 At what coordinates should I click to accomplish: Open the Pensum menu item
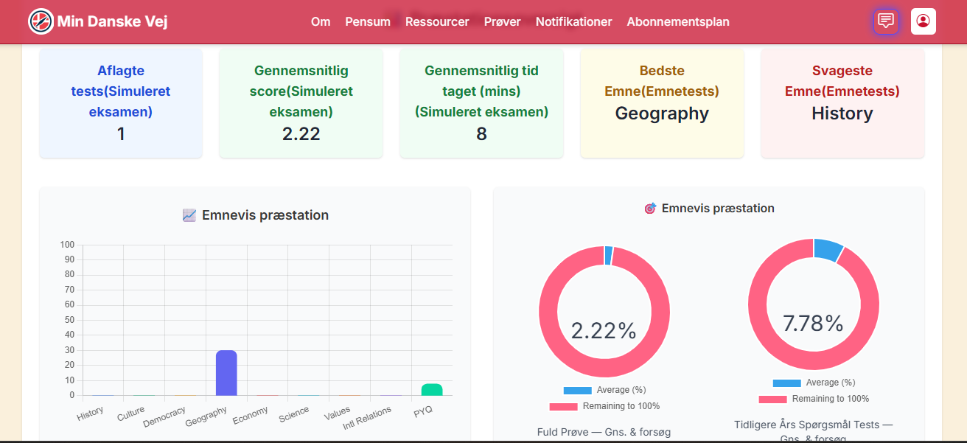pyautogui.click(x=368, y=22)
